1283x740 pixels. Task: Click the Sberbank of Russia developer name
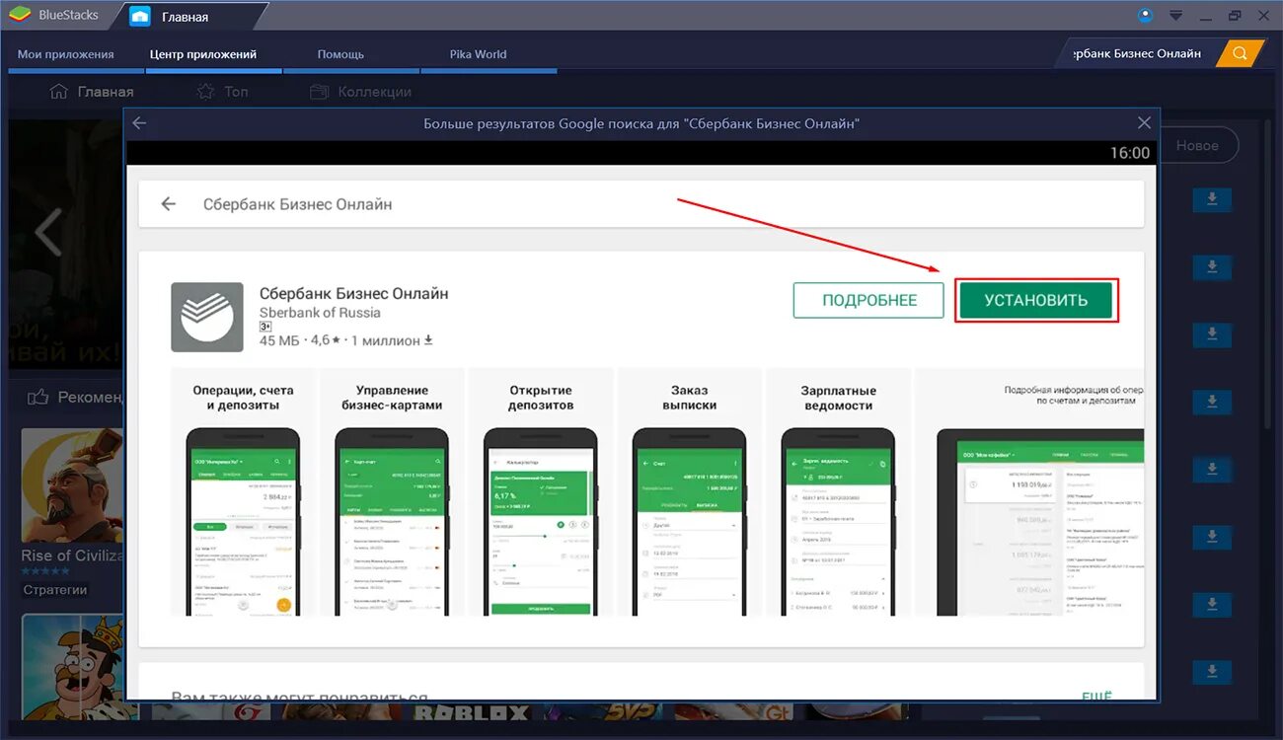click(x=320, y=313)
